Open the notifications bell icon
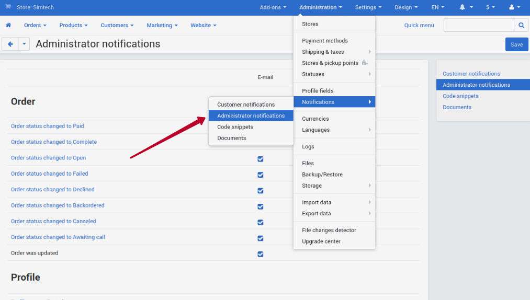530x300 pixels. pyautogui.click(x=462, y=7)
